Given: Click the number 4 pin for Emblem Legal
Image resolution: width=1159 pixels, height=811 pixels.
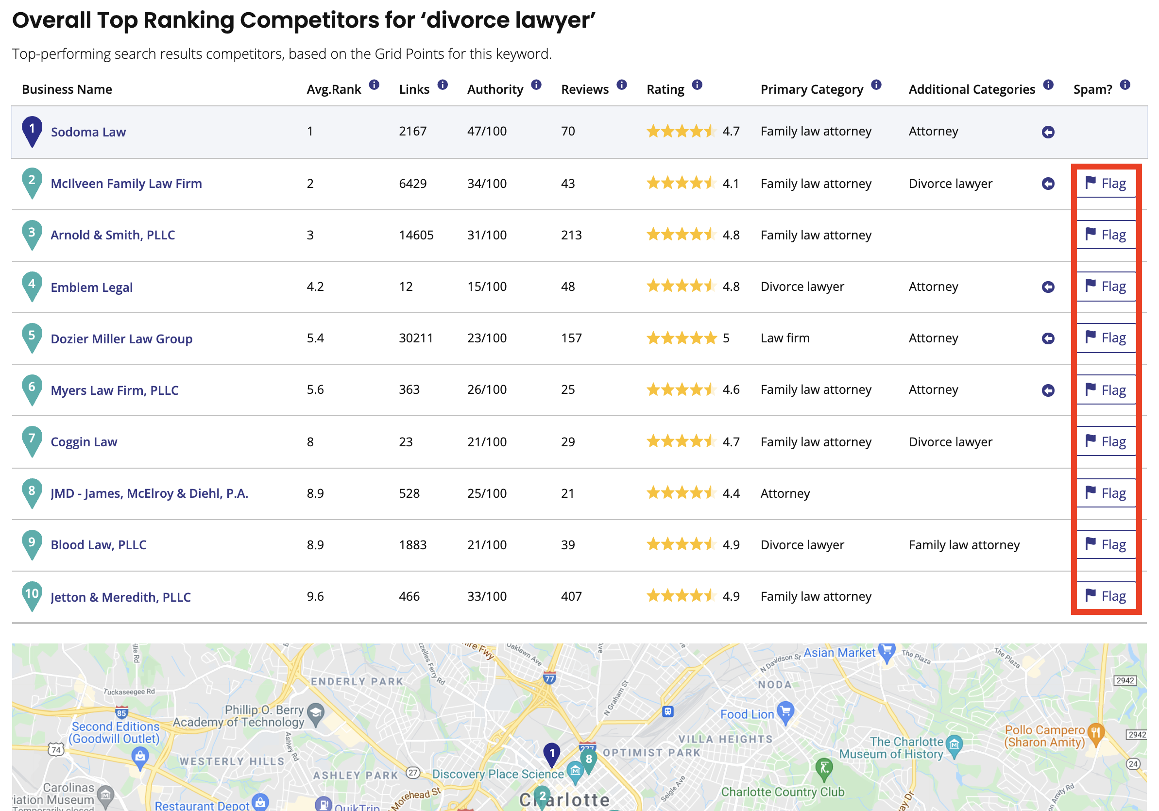Looking at the screenshot, I should [32, 286].
